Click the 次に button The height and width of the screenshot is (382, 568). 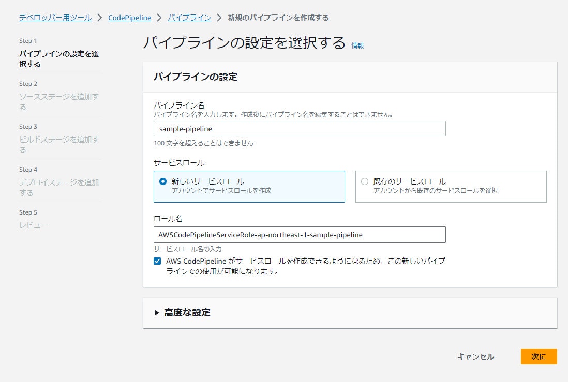539,357
